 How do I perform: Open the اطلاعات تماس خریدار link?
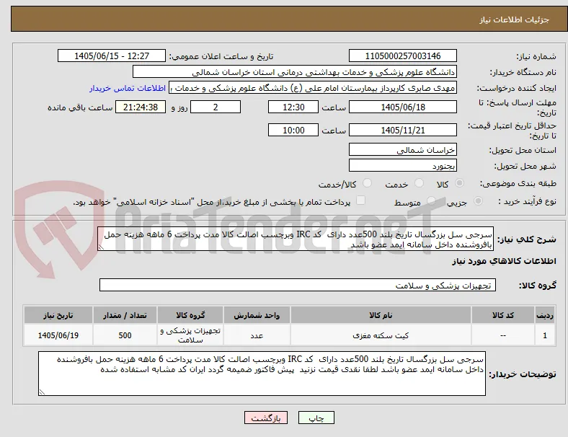[128, 88]
